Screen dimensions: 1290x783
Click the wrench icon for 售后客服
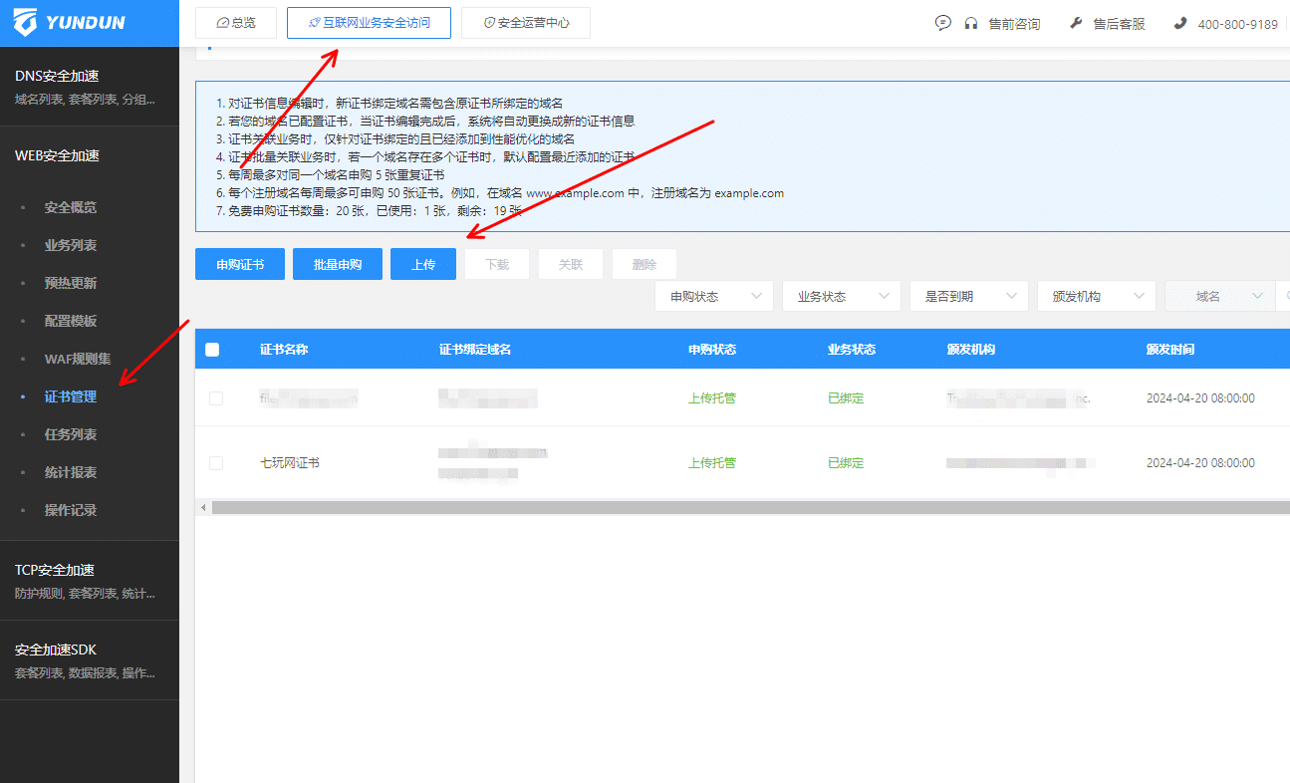pos(1076,23)
